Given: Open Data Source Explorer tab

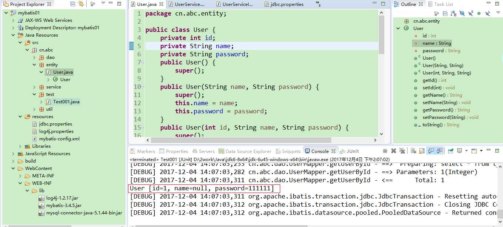Looking at the screenshot, I should click(x=245, y=151).
